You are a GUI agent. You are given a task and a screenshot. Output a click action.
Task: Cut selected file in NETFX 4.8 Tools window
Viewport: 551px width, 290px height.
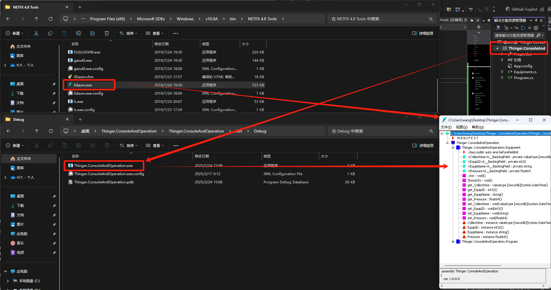click(36, 33)
